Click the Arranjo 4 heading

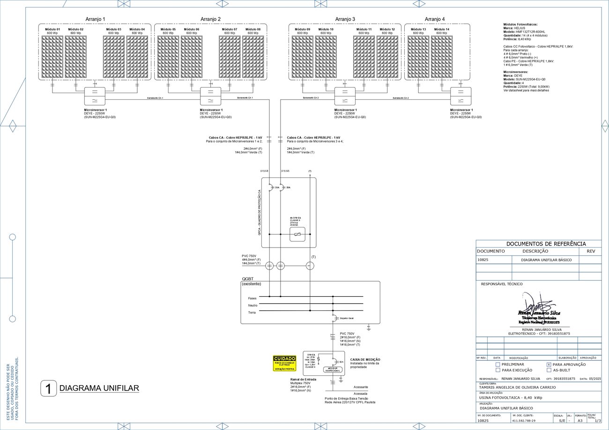[435, 19]
